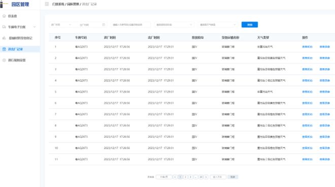Image resolution: width=335 pixels, height=187 pixels.
Task: Click the 进厂时间 column header
Action: (110, 38)
